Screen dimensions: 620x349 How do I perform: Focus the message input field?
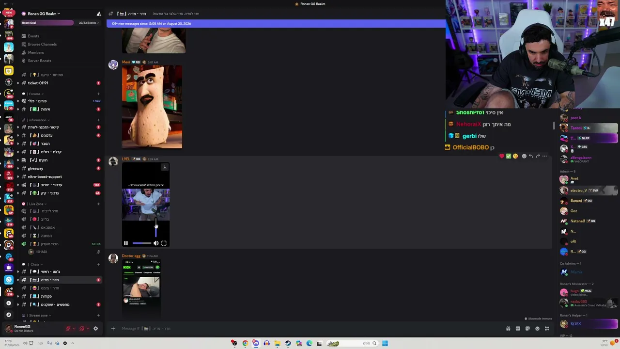[310, 329]
